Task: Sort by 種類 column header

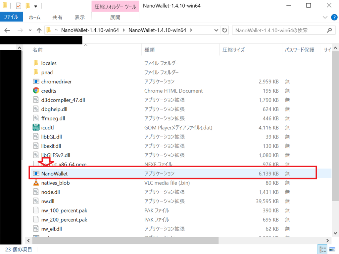Action: pyautogui.click(x=150, y=50)
